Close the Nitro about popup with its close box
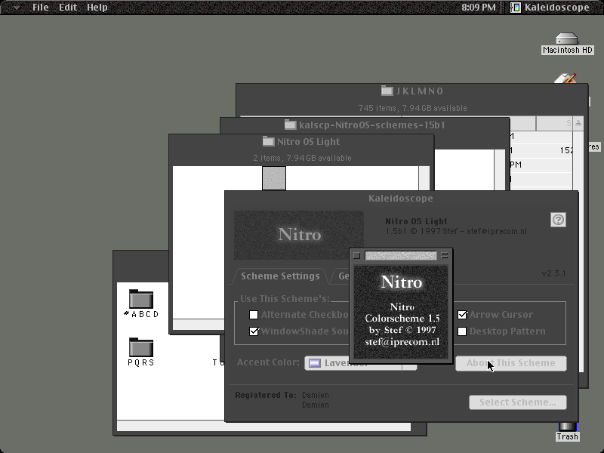Image resolution: width=604 pixels, height=453 pixels. tap(356, 255)
